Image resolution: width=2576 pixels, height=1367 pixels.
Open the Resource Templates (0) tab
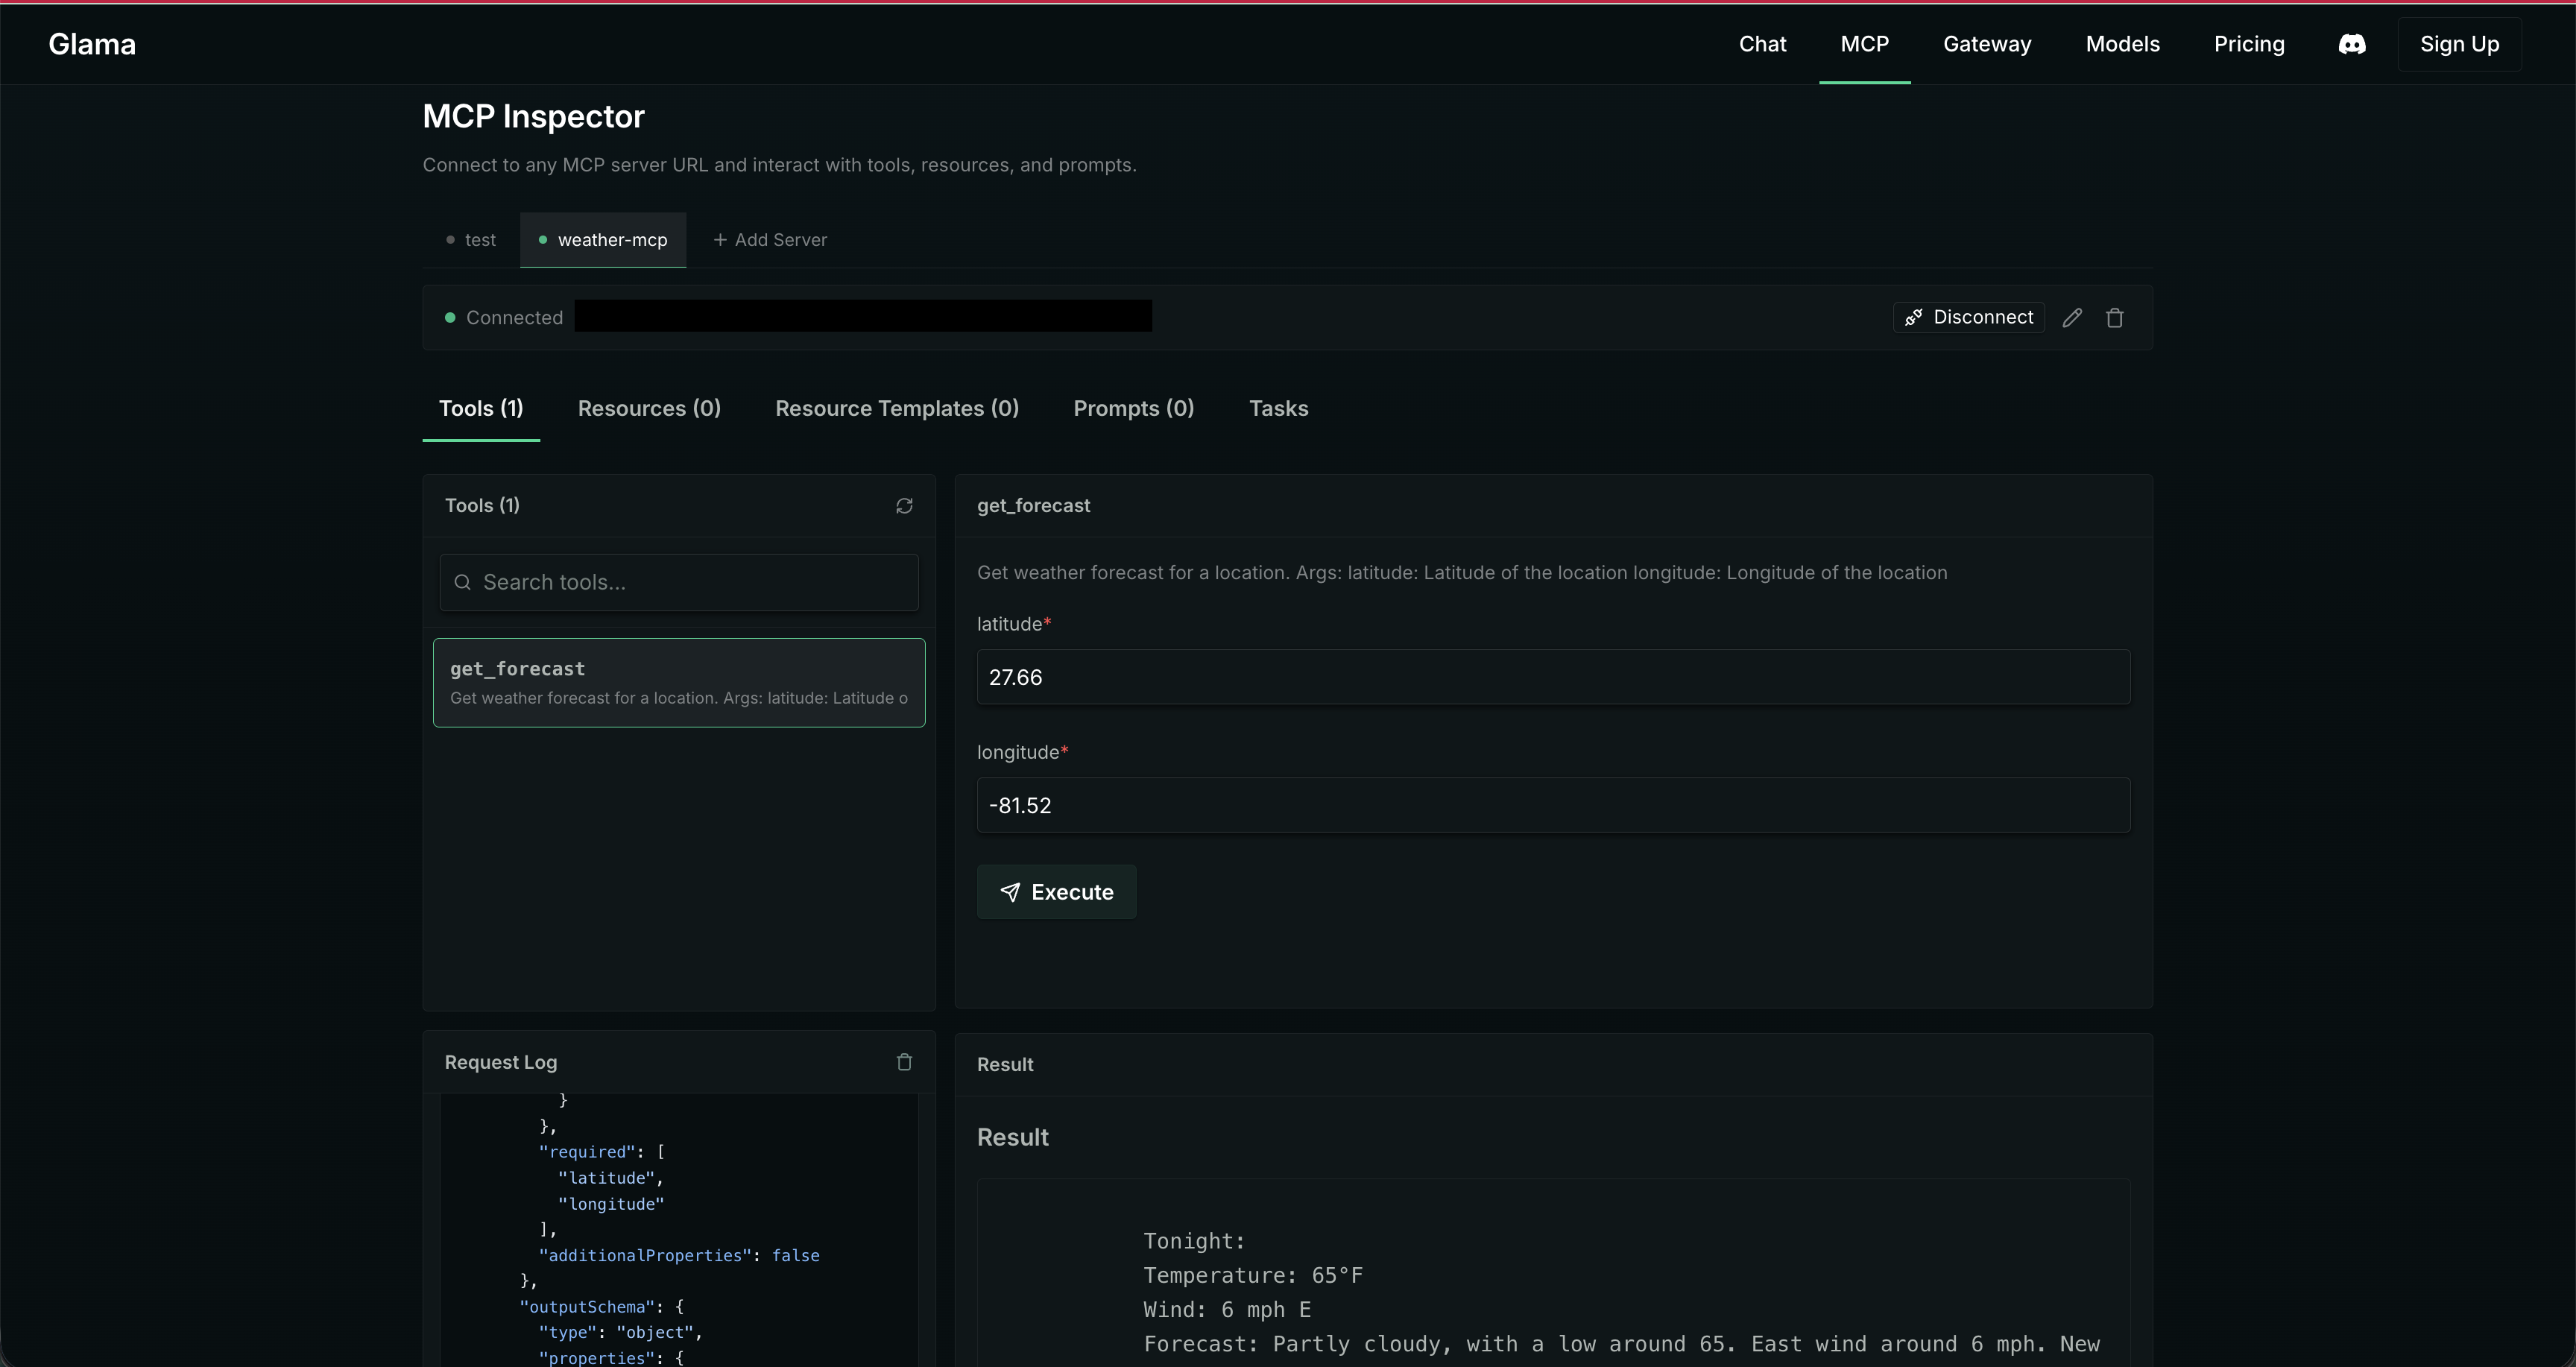896,408
